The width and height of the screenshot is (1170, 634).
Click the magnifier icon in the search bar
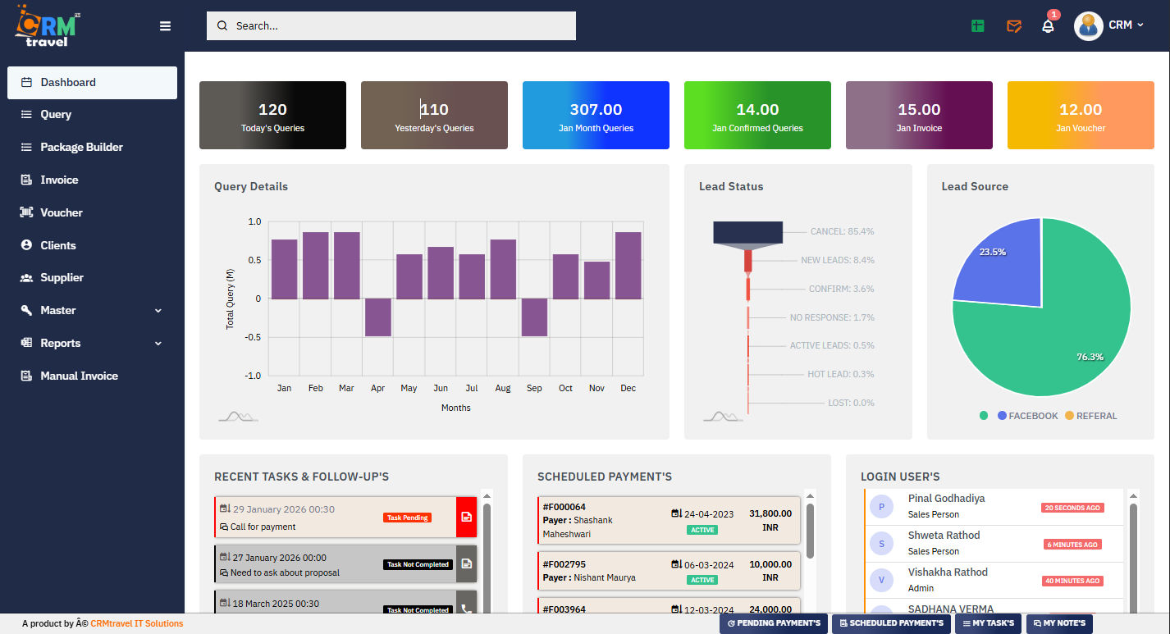pos(222,25)
